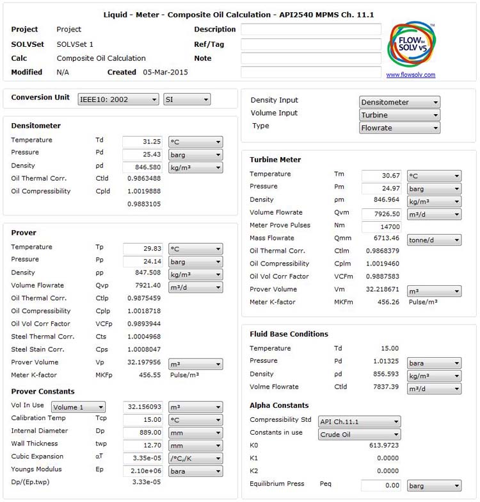This screenshot has width=480, height=502.
Task: Click the FlowSolv V5 logo
Action: (x=411, y=46)
